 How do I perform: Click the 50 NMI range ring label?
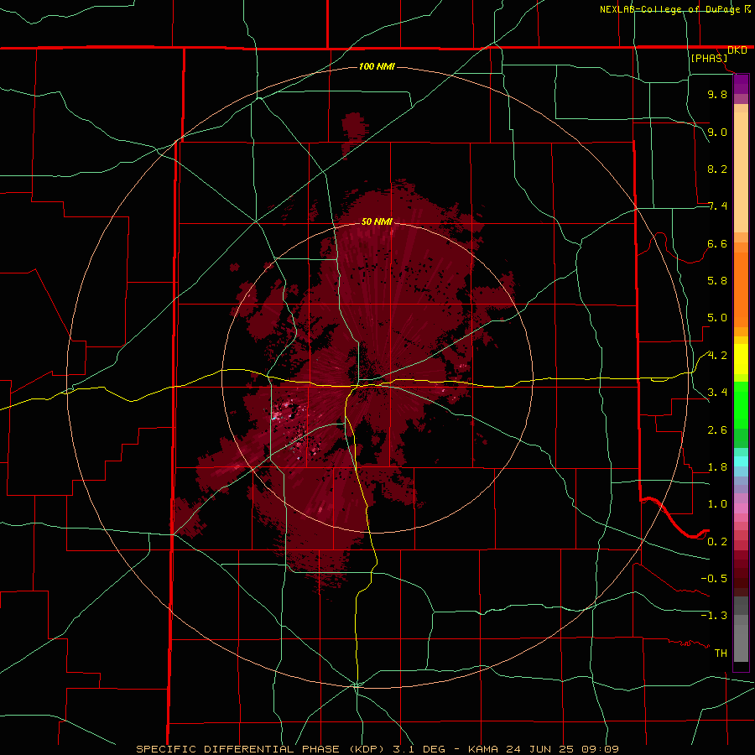point(377,221)
